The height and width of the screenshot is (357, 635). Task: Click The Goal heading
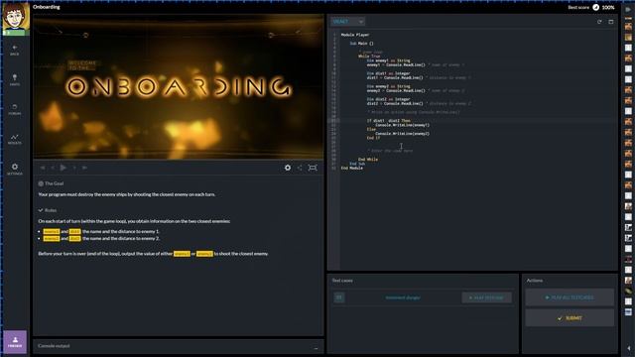[x=51, y=183]
